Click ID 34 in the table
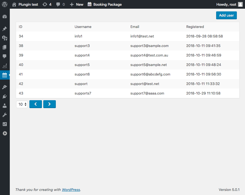The width and height of the screenshot is (245, 195). pyautogui.click(x=21, y=36)
